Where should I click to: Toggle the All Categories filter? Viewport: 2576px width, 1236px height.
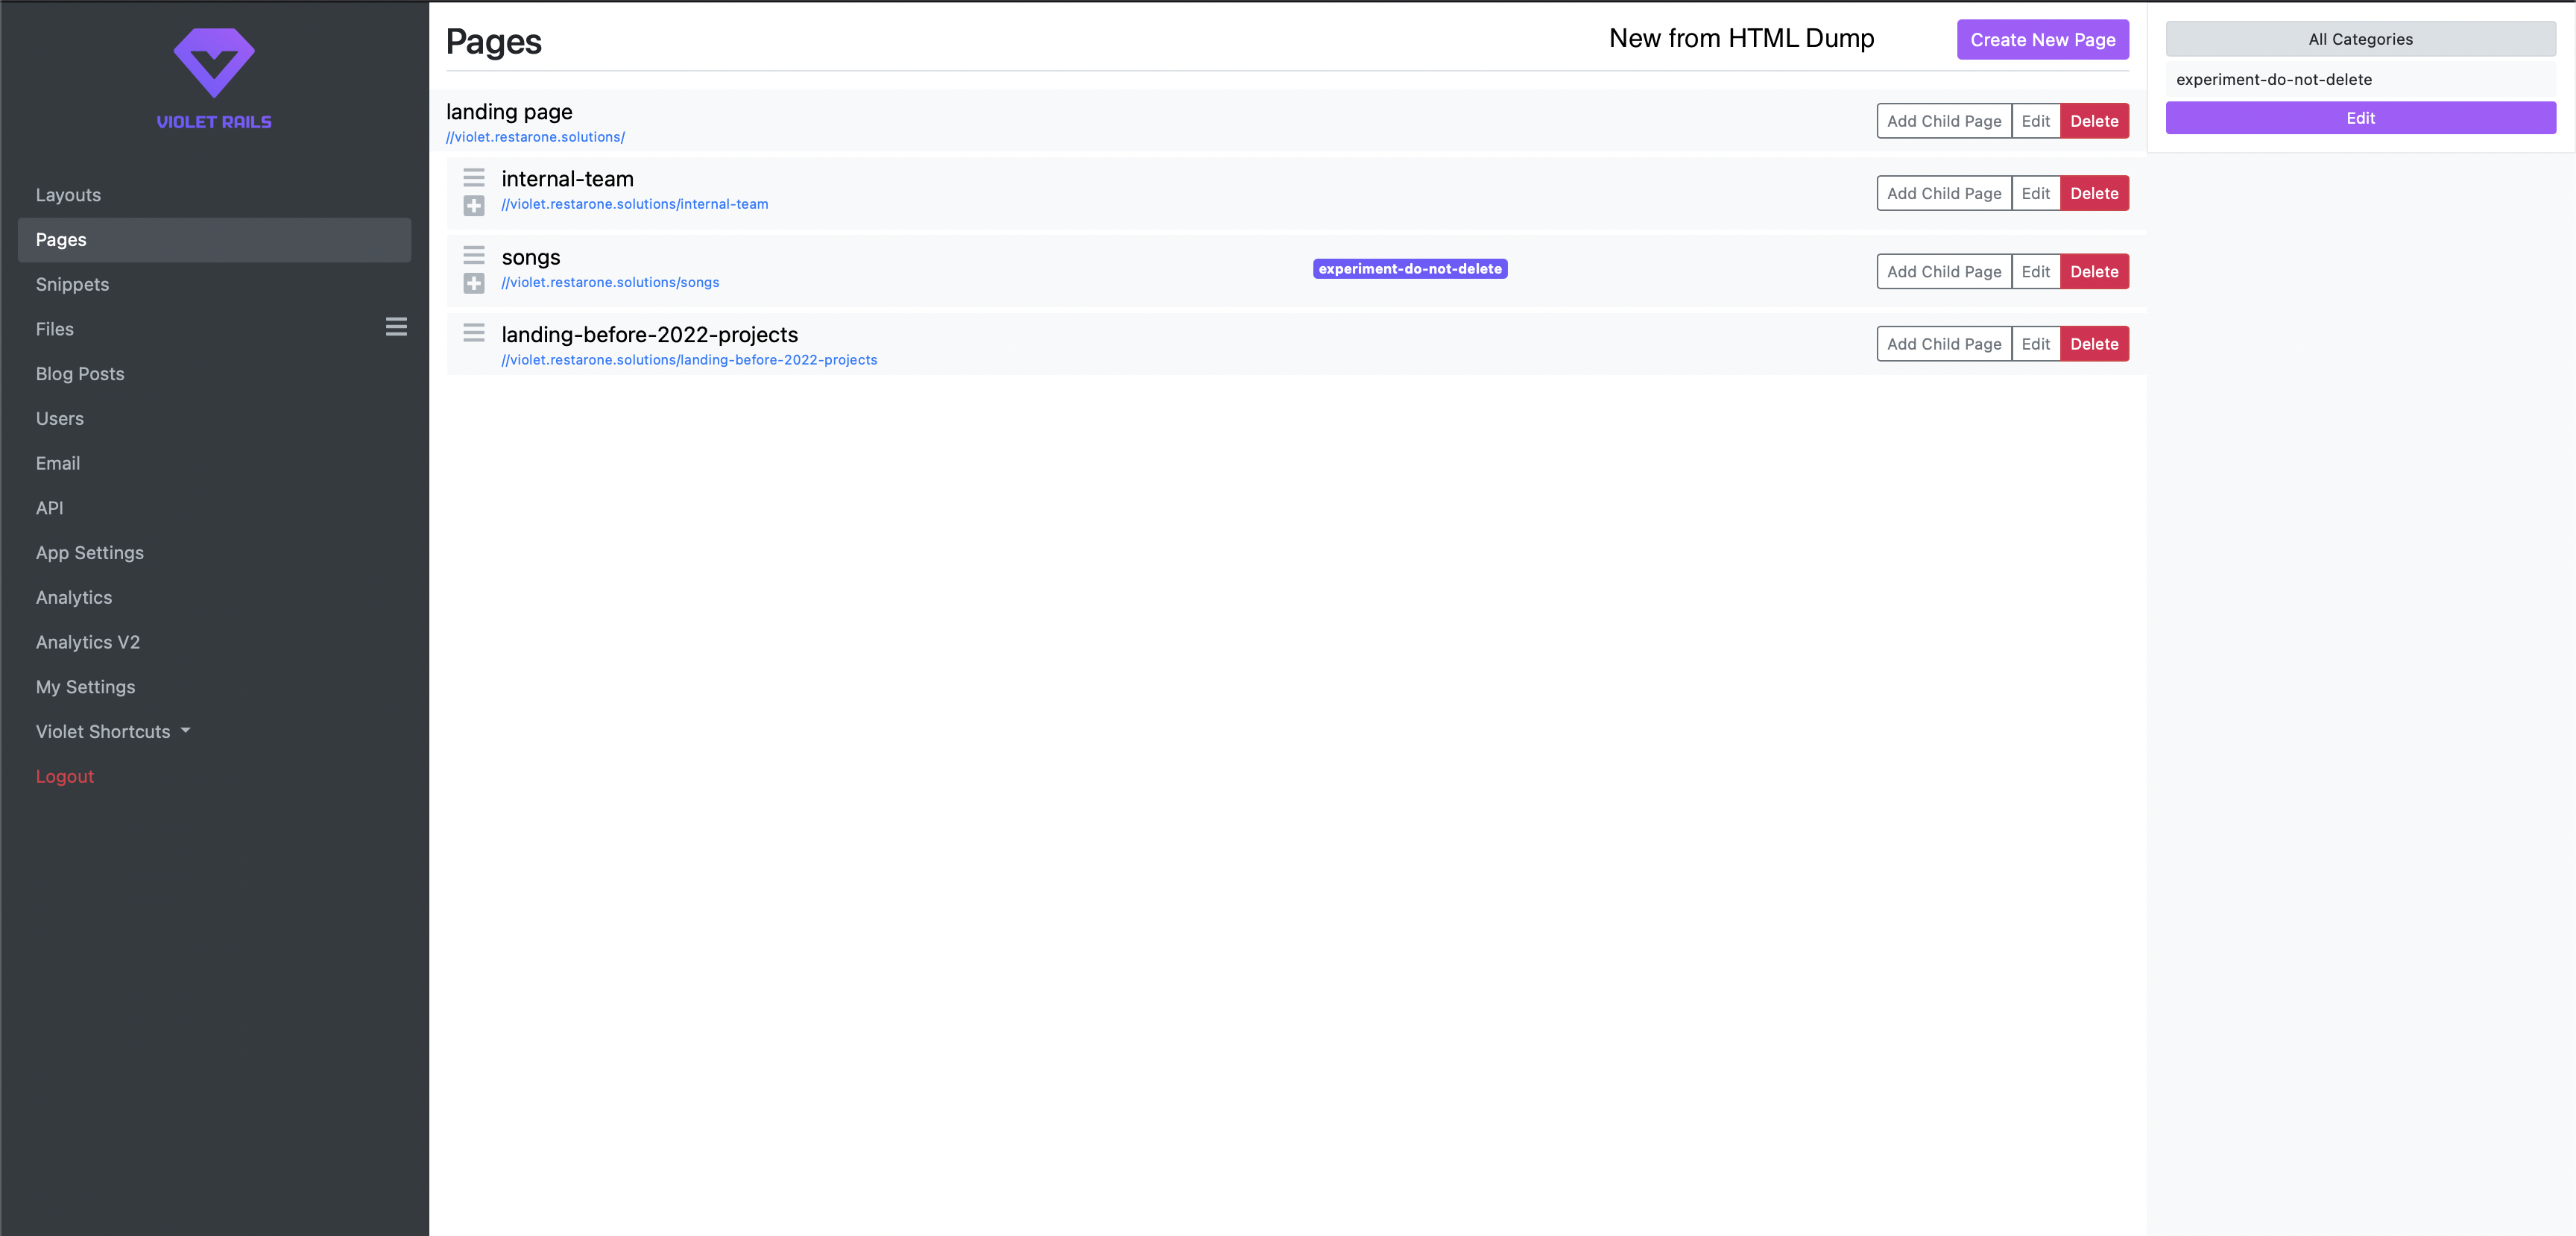pyautogui.click(x=2360, y=39)
